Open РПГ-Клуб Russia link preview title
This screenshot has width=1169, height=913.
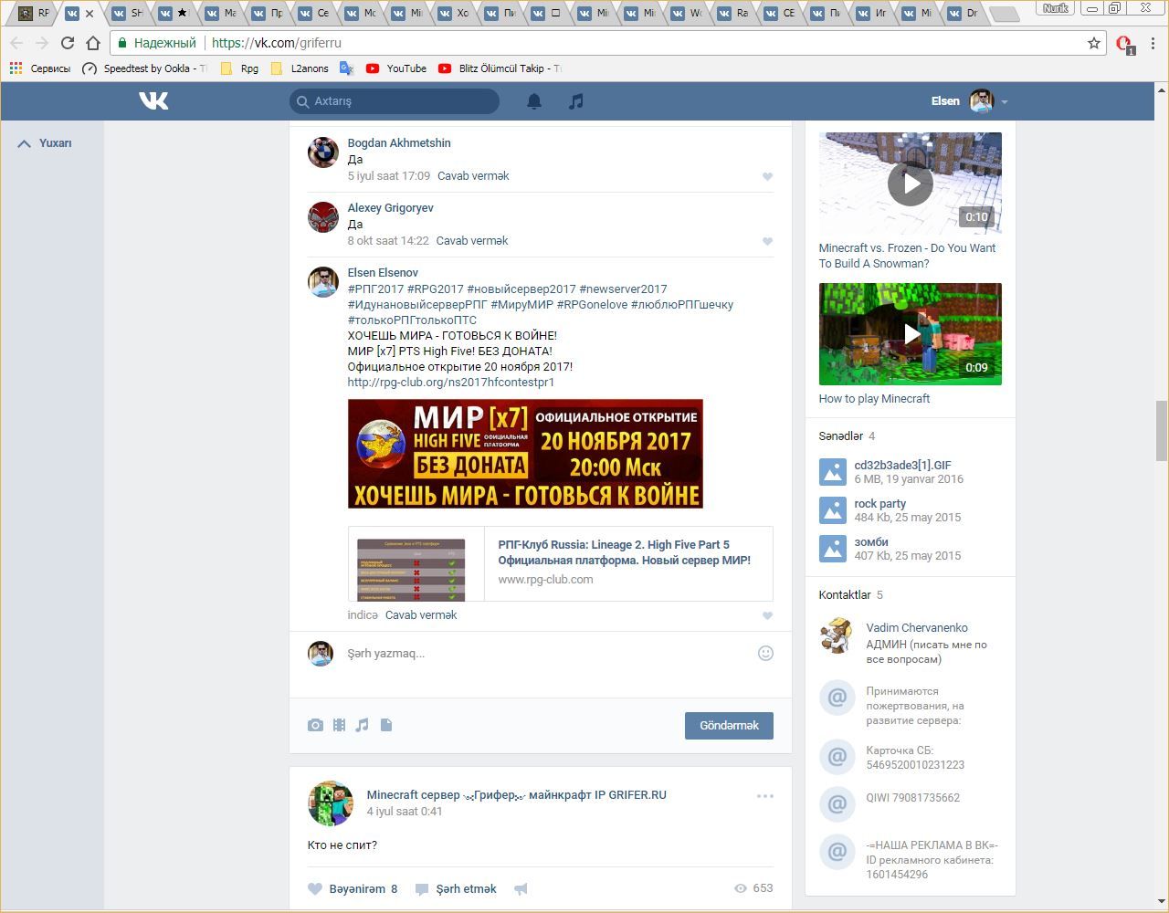(x=625, y=552)
